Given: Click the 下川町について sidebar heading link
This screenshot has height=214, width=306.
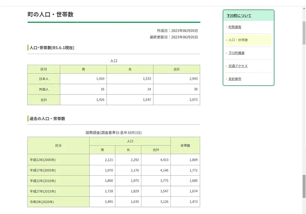Looking at the screenshot, I should pos(239,16).
